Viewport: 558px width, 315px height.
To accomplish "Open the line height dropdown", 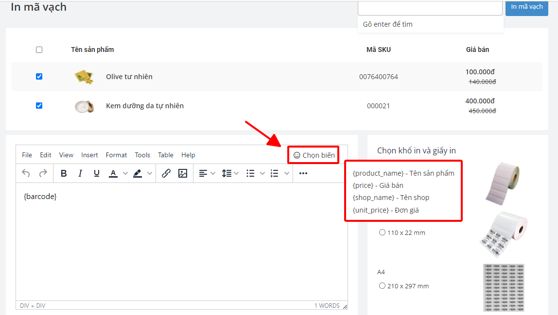I will click(236, 173).
